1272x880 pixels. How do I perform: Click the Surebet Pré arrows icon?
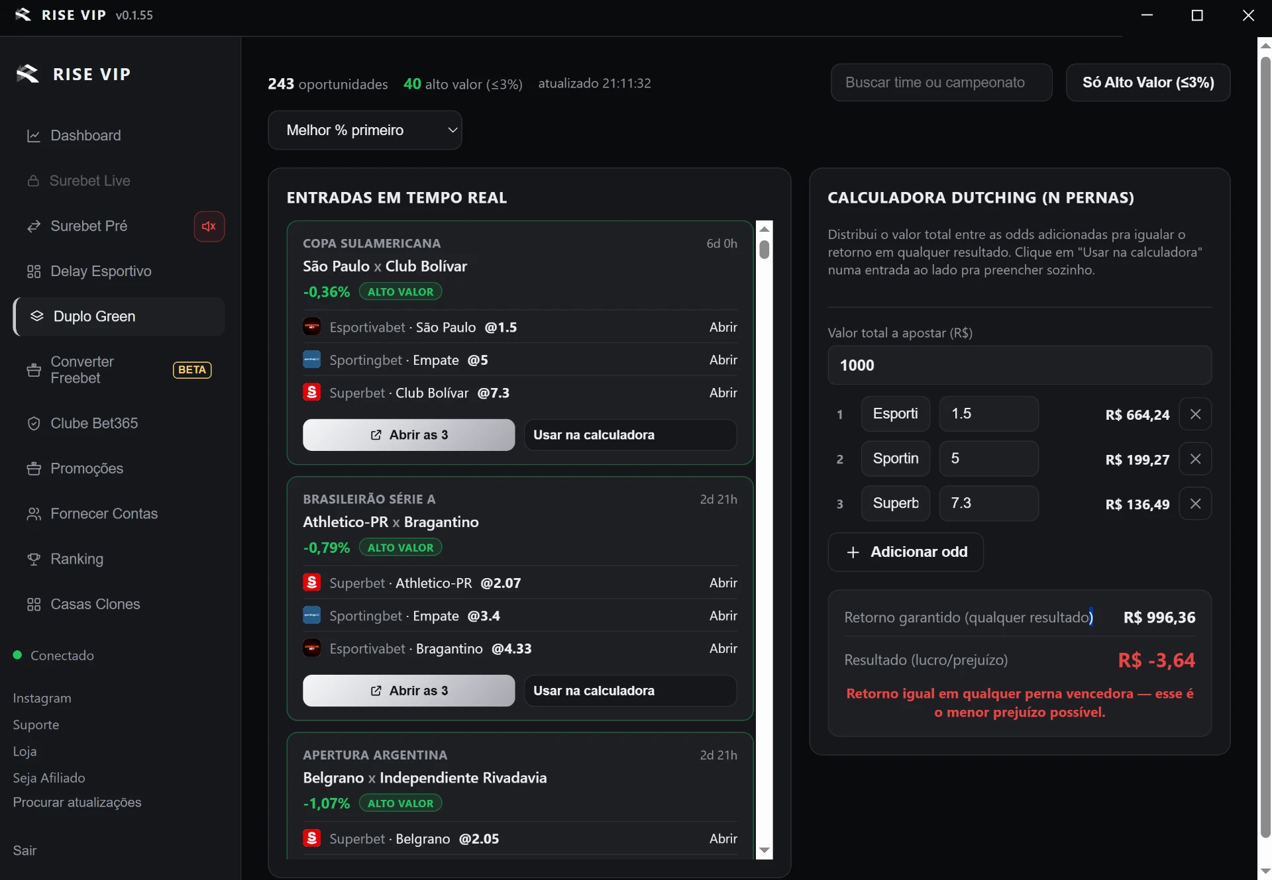pos(33,226)
